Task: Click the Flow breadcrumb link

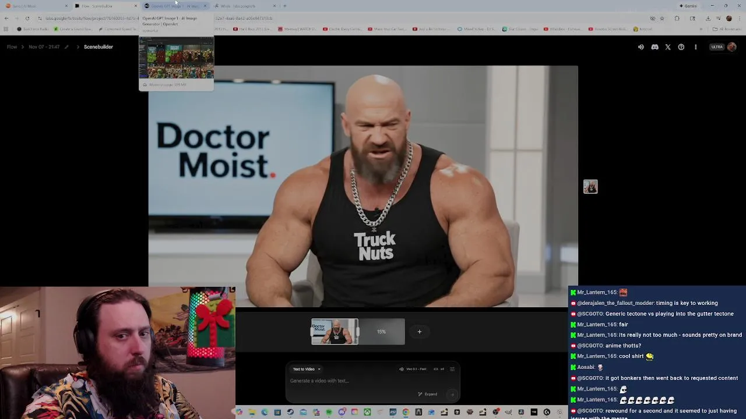Action: click(12, 47)
